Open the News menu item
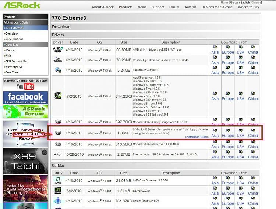This screenshot has width=276, height=209. [142, 7]
